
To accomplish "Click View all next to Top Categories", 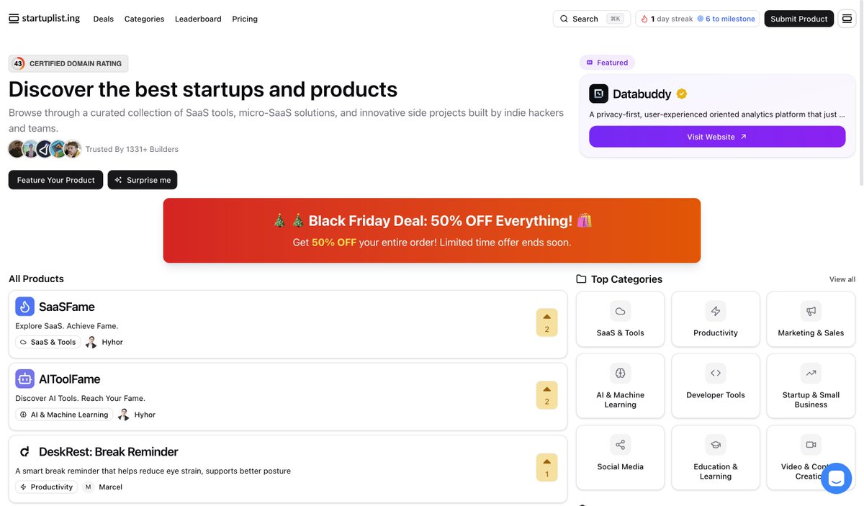I will pyautogui.click(x=842, y=279).
